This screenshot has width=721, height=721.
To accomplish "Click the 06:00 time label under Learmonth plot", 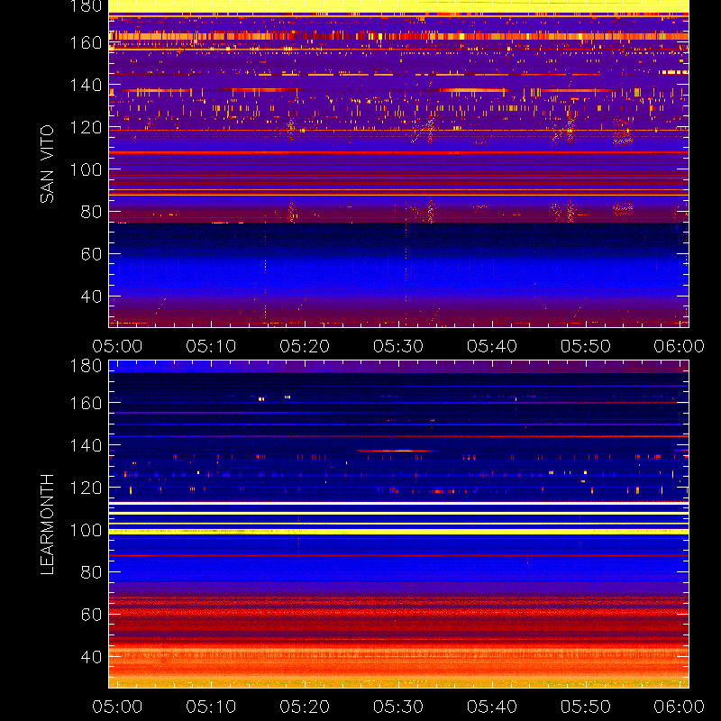I will pos(680,707).
